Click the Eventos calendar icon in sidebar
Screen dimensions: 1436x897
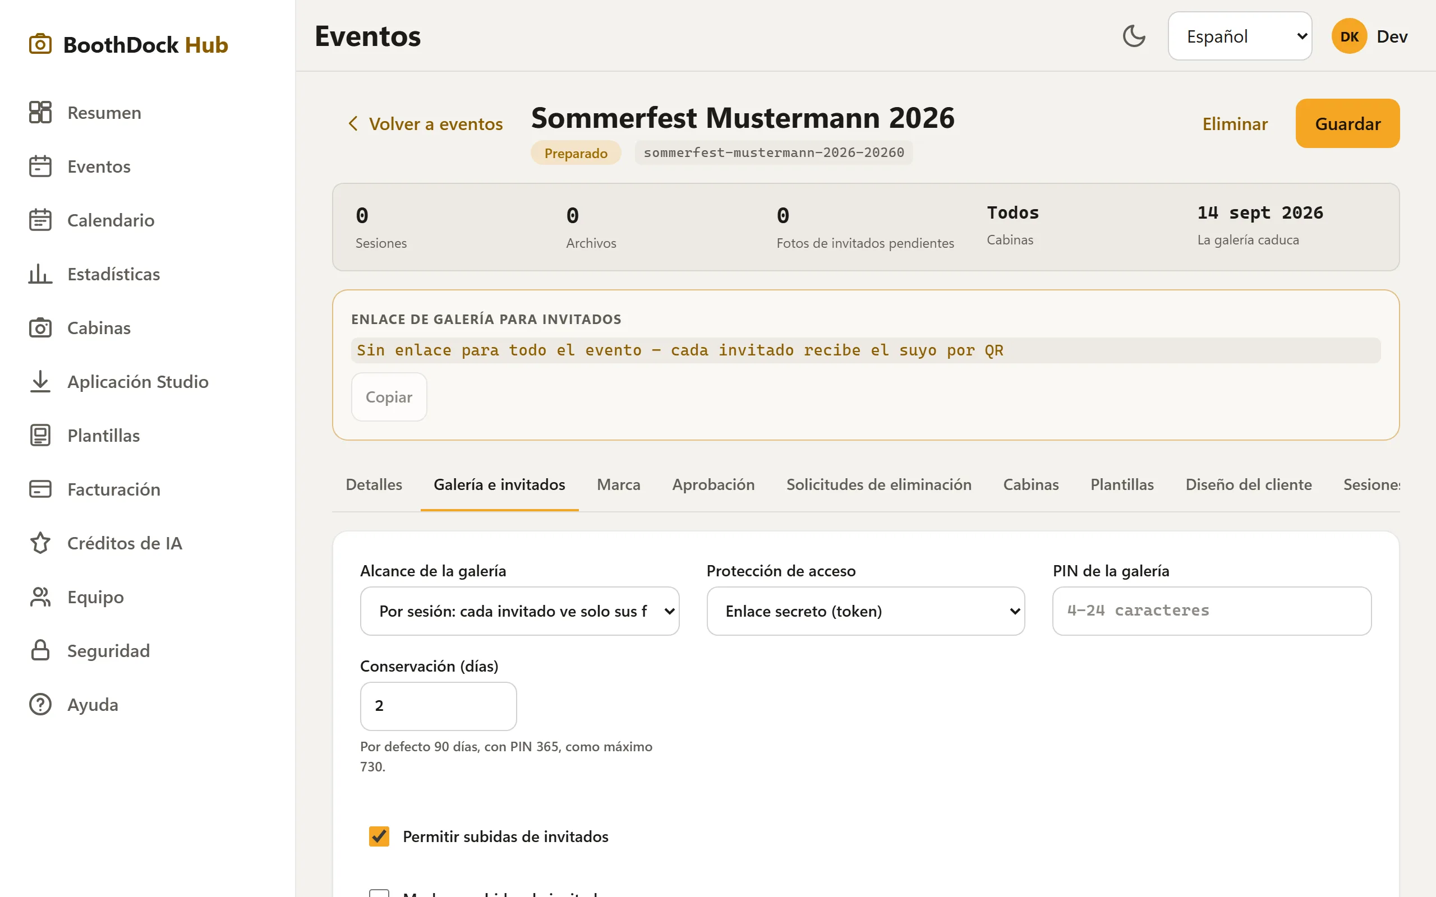click(40, 166)
